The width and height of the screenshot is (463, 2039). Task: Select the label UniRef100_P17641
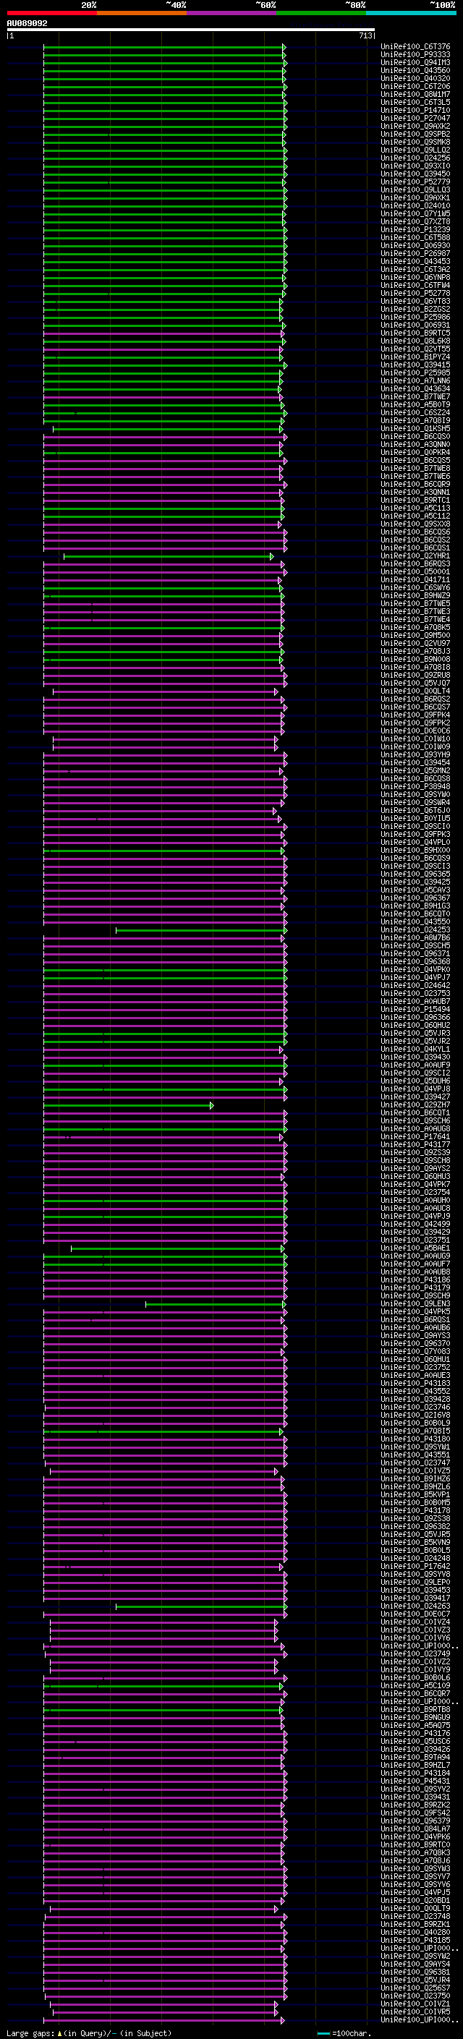coord(415,1138)
